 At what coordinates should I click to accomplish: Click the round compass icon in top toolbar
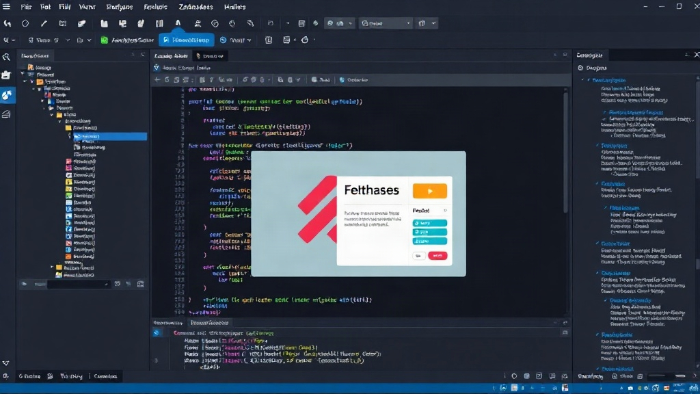coord(215,23)
